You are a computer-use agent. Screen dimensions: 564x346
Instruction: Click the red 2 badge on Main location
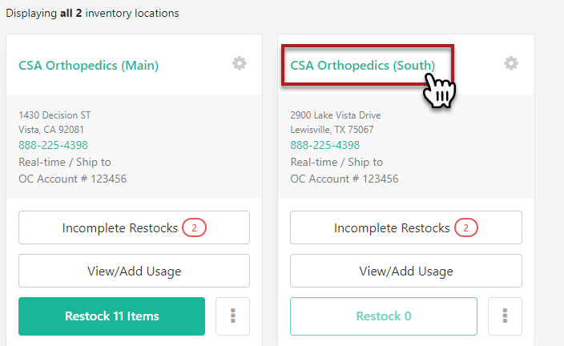coord(194,227)
